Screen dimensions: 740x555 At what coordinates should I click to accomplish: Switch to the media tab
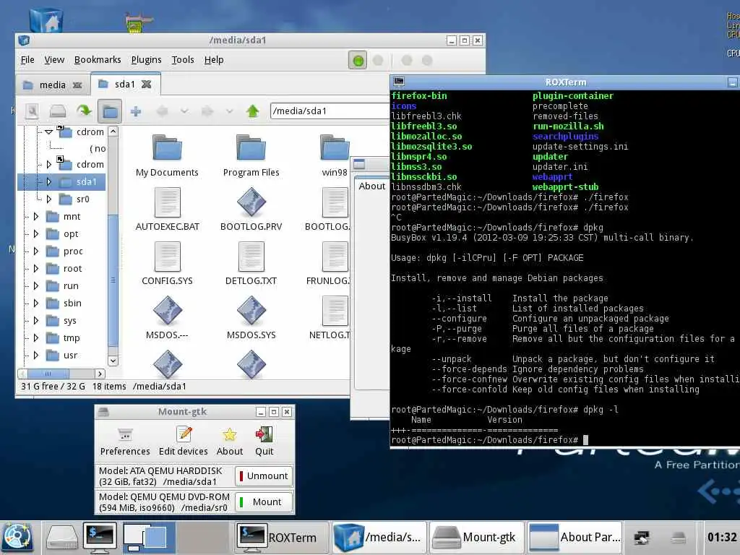tap(52, 85)
